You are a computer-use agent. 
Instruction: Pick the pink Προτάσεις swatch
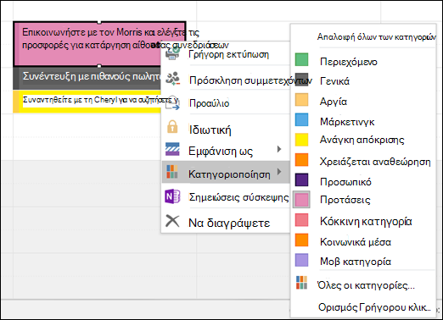pyautogui.click(x=301, y=200)
